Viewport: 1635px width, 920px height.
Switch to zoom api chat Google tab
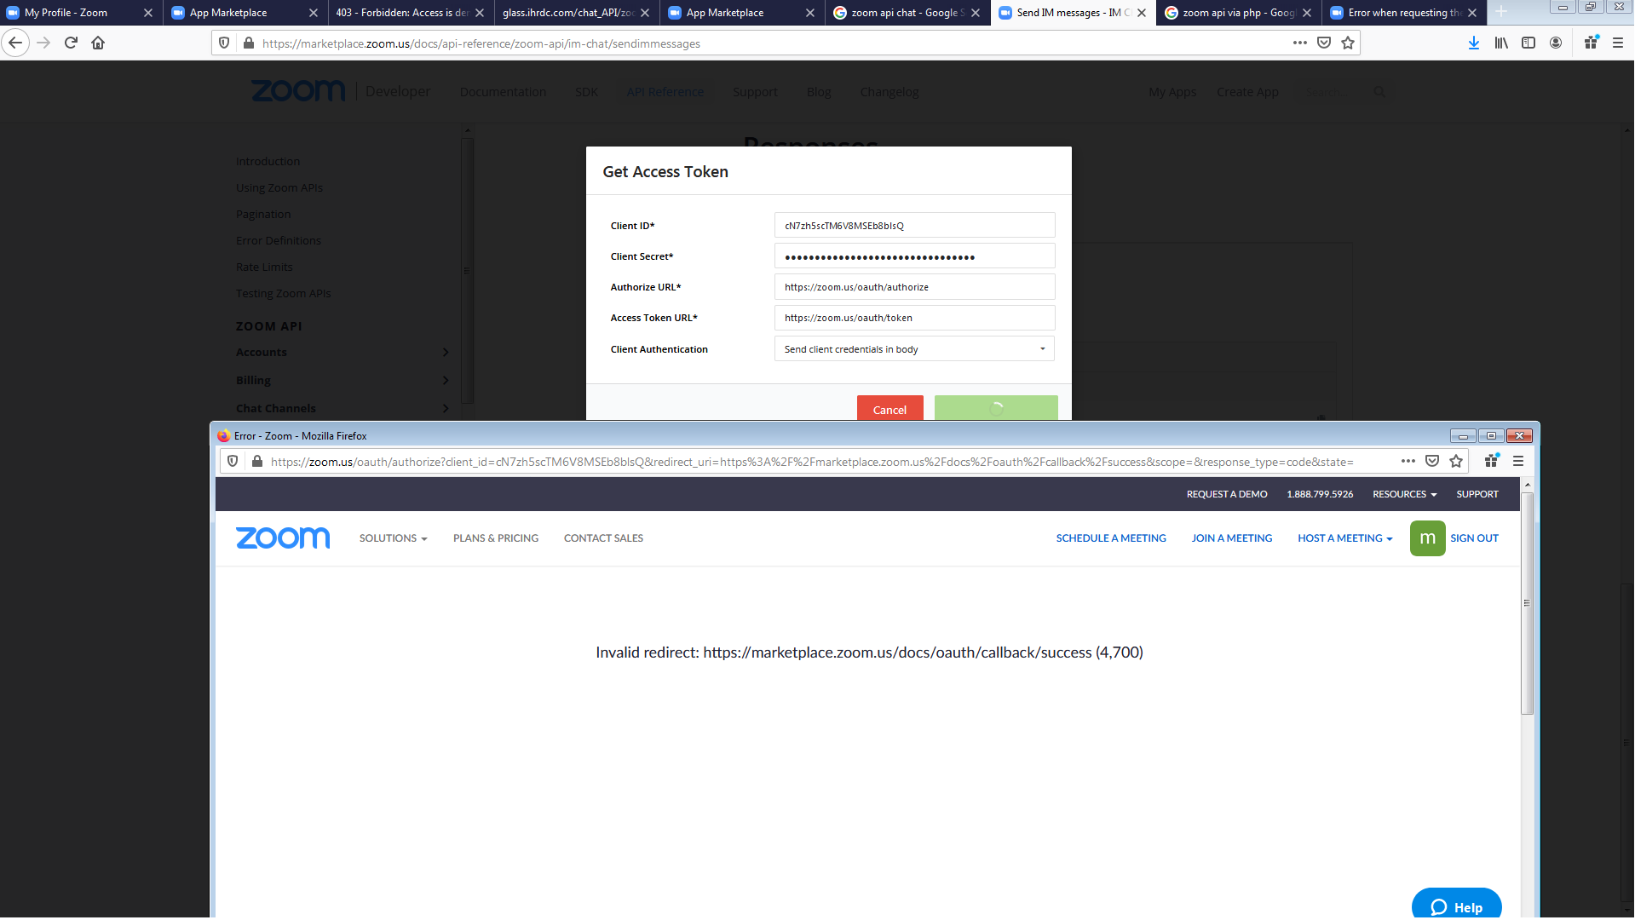pos(908,13)
